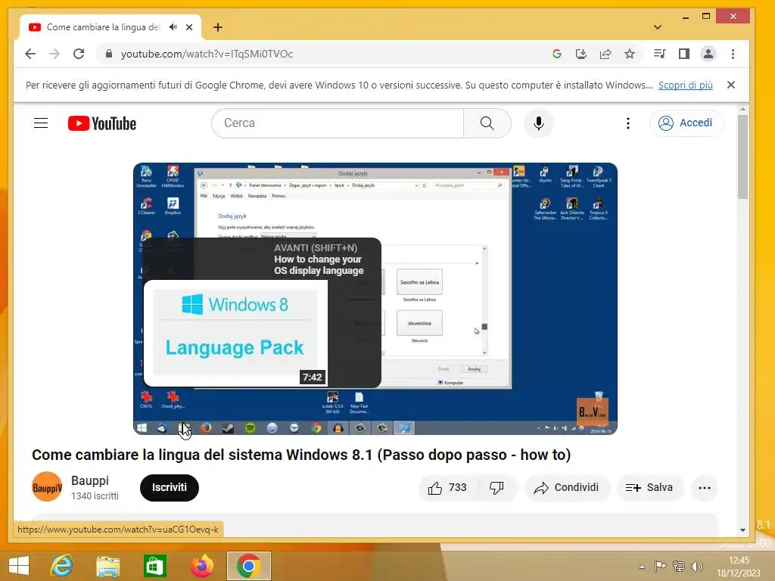Viewport: 775px width, 581px height.
Task: Share this page via the share icon
Action: pyautogui.click(x=605, y=54)
